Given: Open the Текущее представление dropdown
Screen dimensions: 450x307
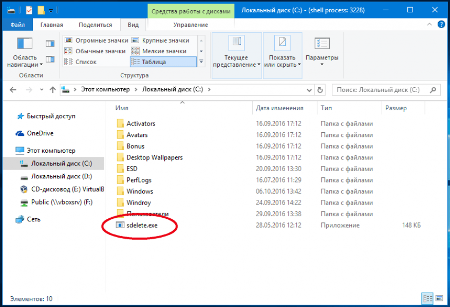Looking at the screenshot, I should (x=237, y=61).
